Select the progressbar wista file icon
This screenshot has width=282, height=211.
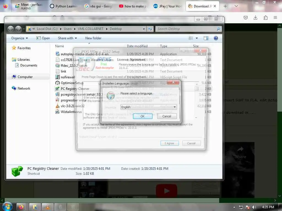[x=58, y=100]
